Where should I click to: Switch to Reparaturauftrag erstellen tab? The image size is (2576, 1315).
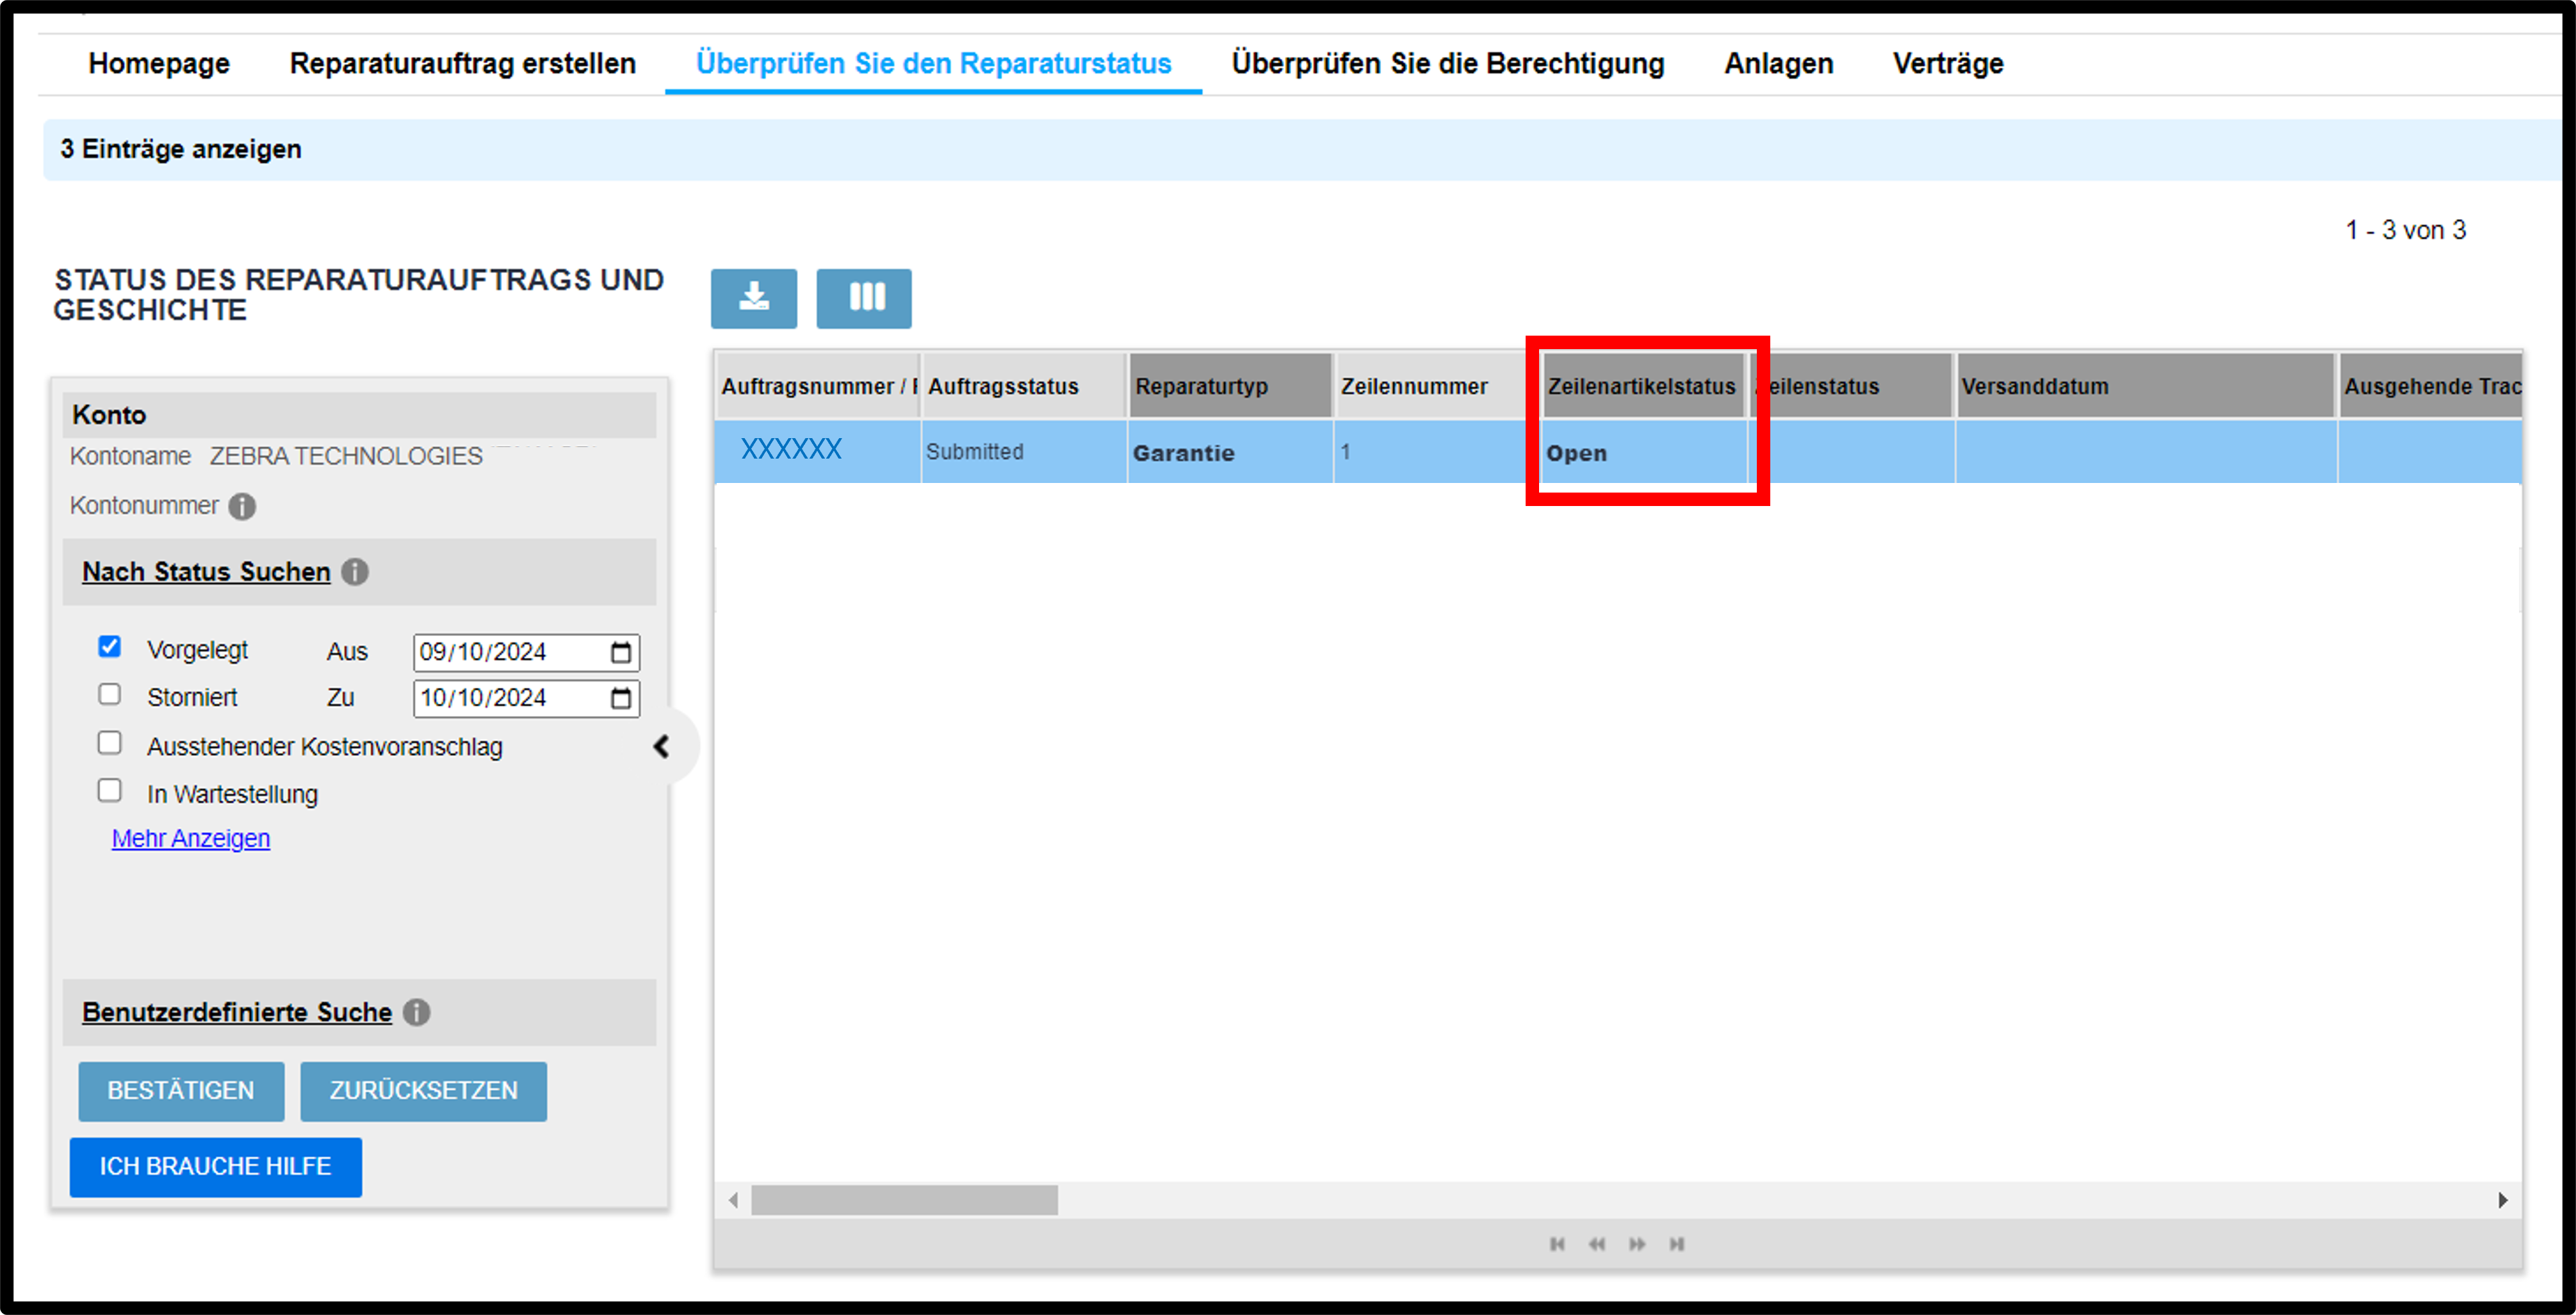tap(463, 63)
